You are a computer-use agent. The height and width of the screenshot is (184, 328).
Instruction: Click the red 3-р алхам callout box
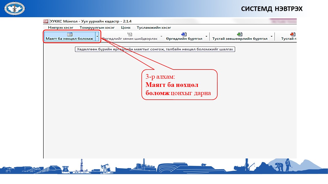point(179,85)
